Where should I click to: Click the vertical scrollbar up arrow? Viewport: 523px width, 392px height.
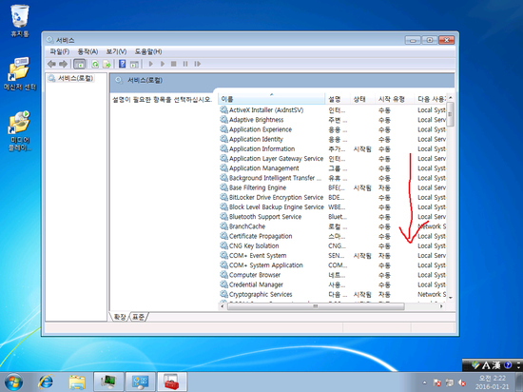pos(451,98)
